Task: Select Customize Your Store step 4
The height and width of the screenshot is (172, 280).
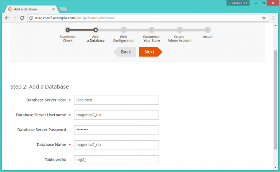Action: [x=151, y=30]
